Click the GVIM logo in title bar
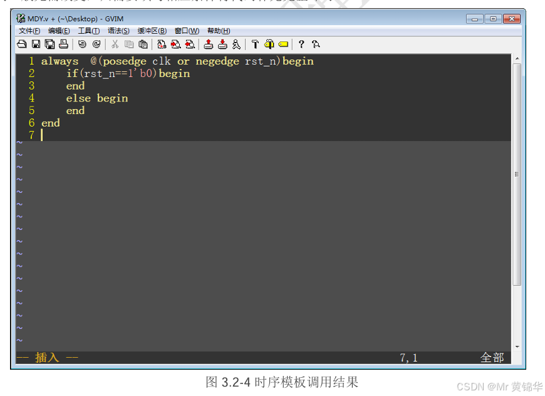Screen dimensions: 545x396 [x=21, y=18]
